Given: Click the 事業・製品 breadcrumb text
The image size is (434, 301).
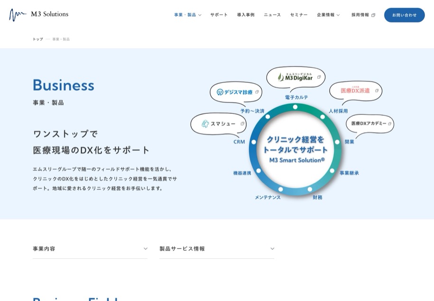Looking at the screenshot, I should click(x=61, y=39).
